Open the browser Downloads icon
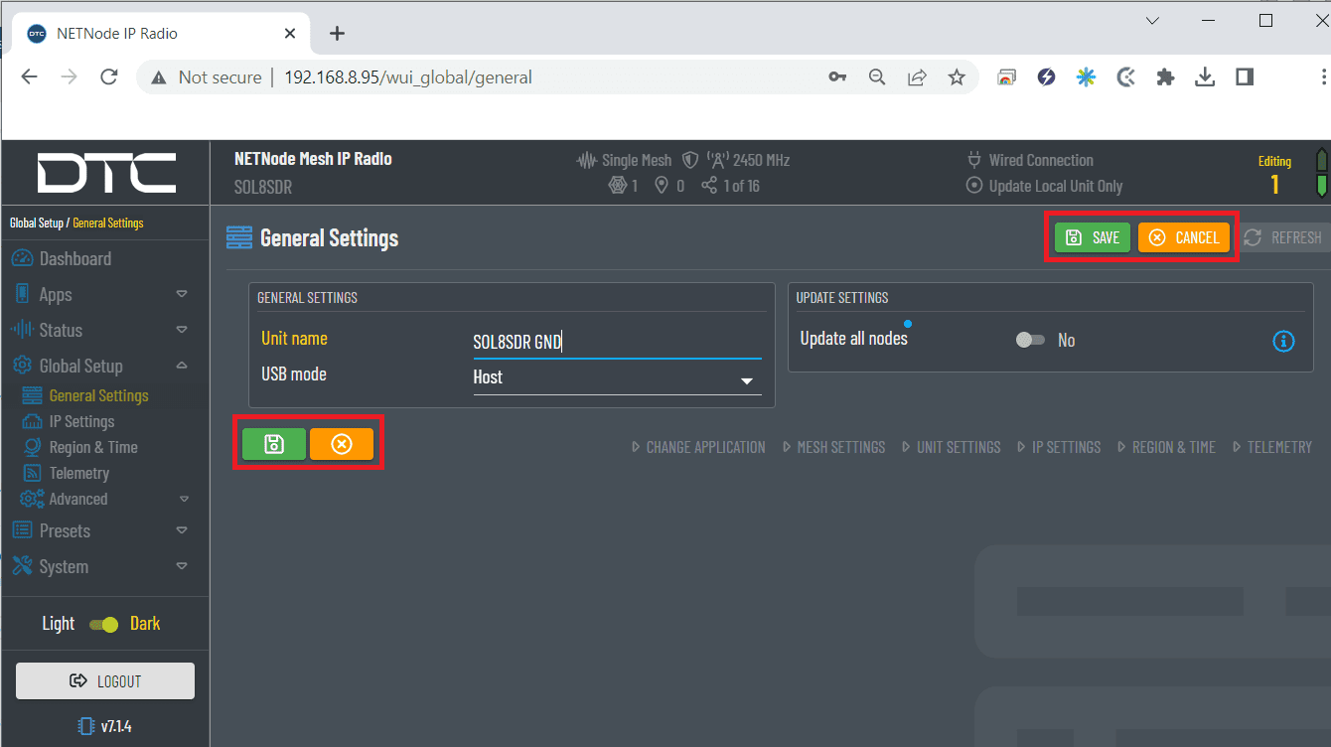Screen dimensions: 1331x747 click(x=1205, y=77)
